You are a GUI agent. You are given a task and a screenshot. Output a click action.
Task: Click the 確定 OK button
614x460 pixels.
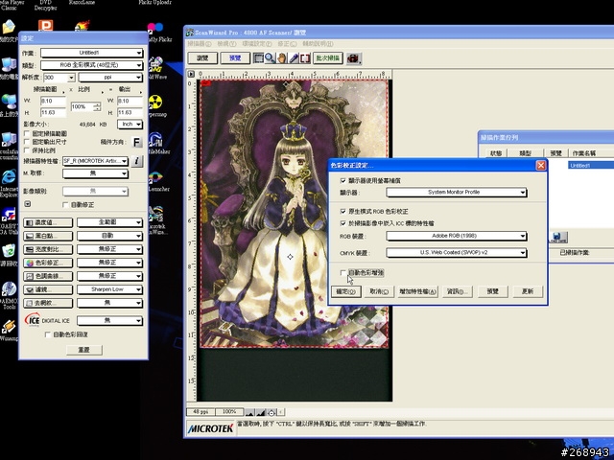[345, 291]
